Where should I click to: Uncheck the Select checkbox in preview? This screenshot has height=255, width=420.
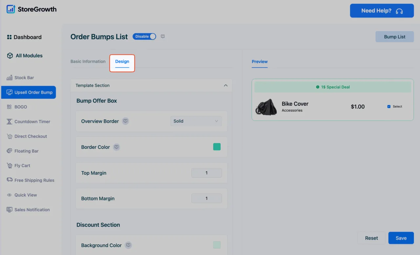tap(389, 106)
